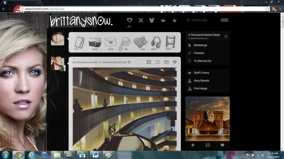284x159 pixels.
Task: Open the user avatar beside new post bar
Action: tap(58, 39)
